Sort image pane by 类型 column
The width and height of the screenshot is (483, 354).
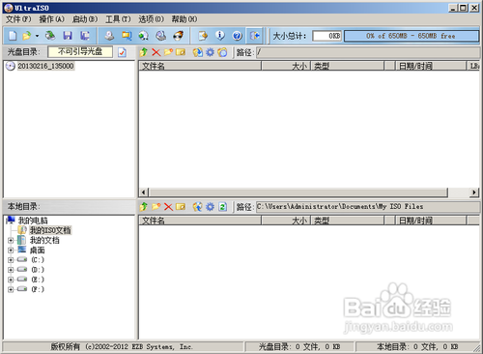pyautogui.click(x=348, y=66)
